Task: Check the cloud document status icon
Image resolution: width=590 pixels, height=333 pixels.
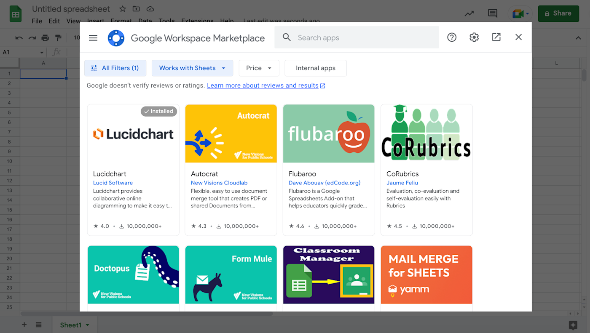Action: [150, 9]
